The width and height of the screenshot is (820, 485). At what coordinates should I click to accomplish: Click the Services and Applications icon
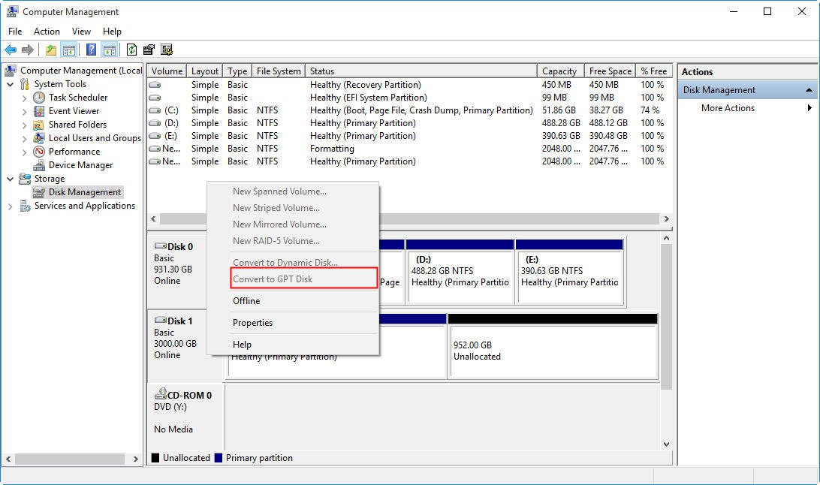tap(25, 206)
